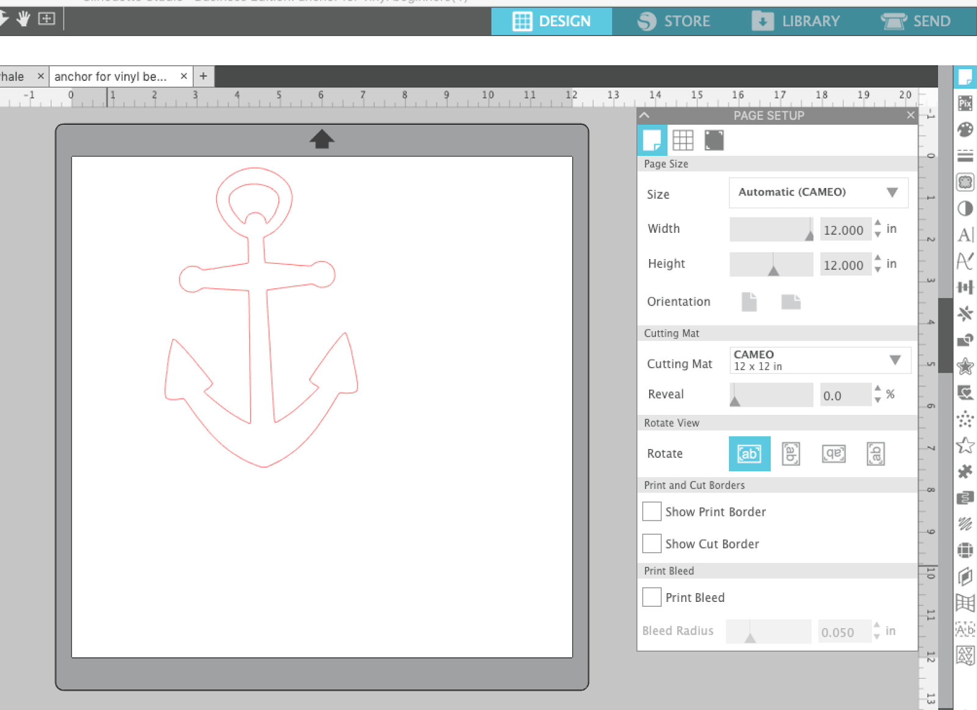The width and height of the screenshot is (977, 710).
Task: Open the Fill color panel
Action: (965, 130)
